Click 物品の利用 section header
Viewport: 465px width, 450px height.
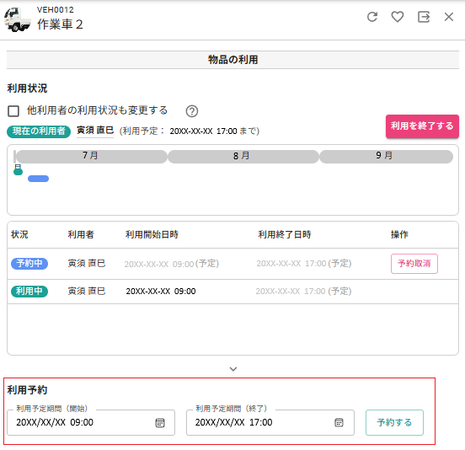[x=232, y=60]
